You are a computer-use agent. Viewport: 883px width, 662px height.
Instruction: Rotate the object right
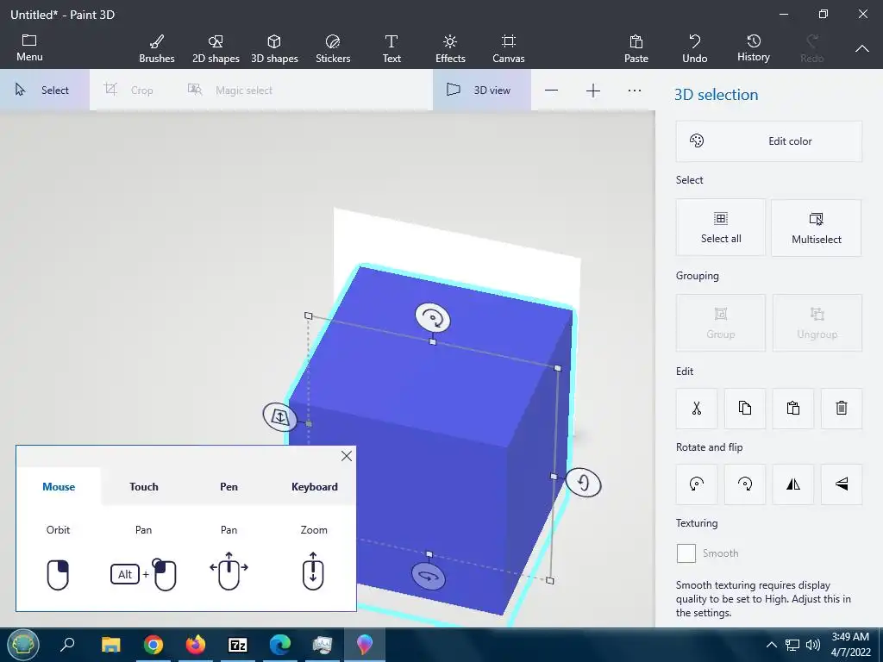tap(744, 484)
